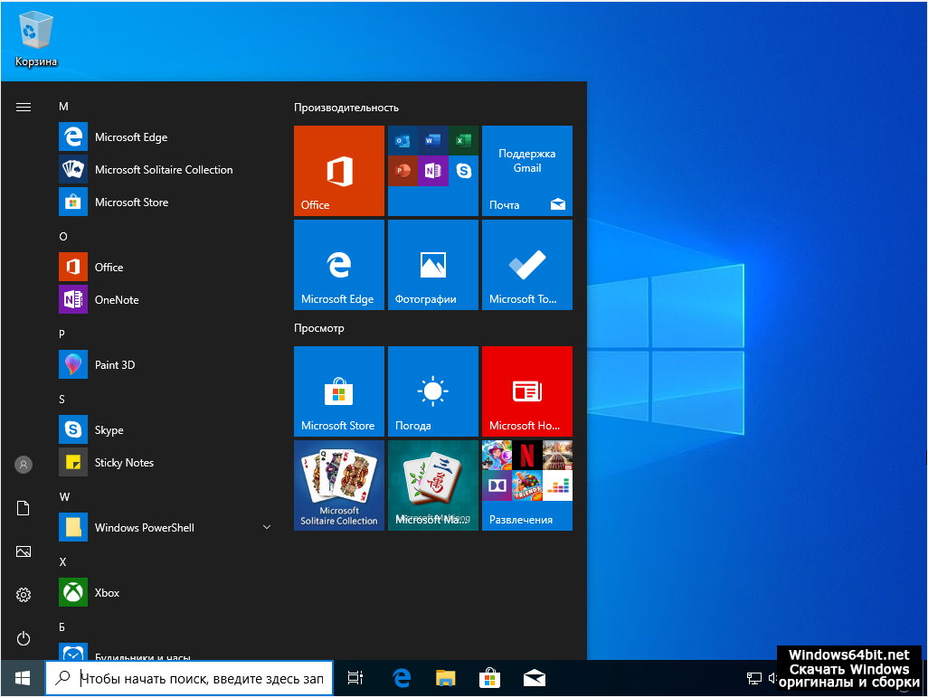Viewport: 928px width, 697px height.
Task: Launch Xbox from the app list
Action: 107,593
